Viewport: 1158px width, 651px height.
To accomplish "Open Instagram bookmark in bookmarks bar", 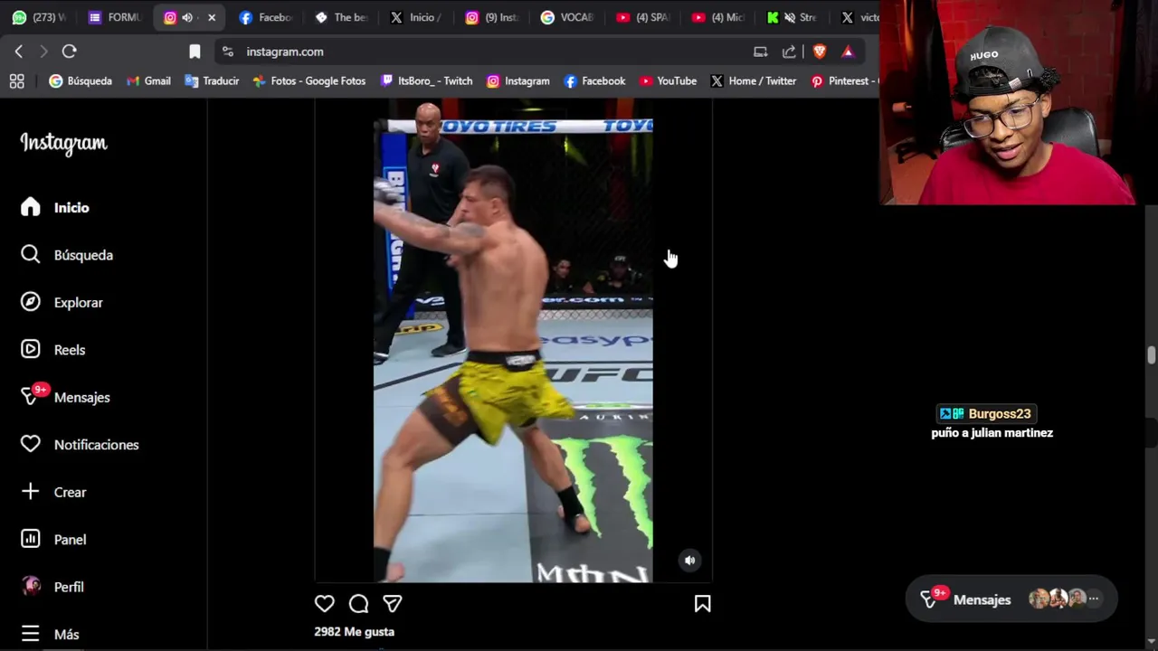I will [x=518, y=81].
